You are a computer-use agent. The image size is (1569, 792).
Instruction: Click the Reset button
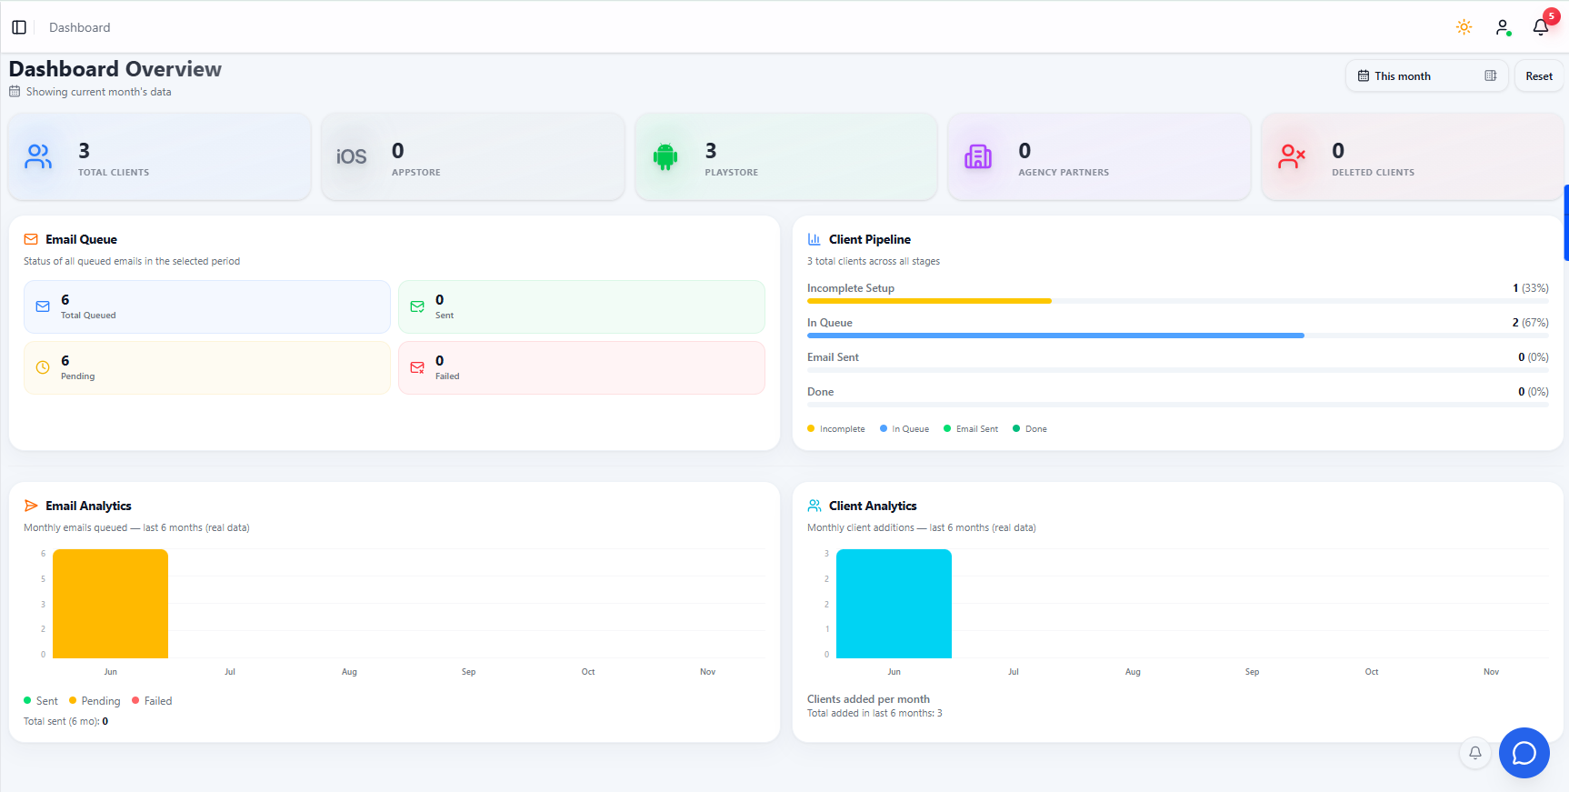point(1538,76)
